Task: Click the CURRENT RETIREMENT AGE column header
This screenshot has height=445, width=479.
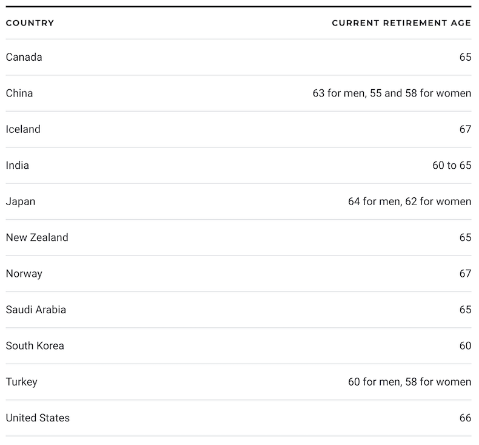Action: [401, 23]
